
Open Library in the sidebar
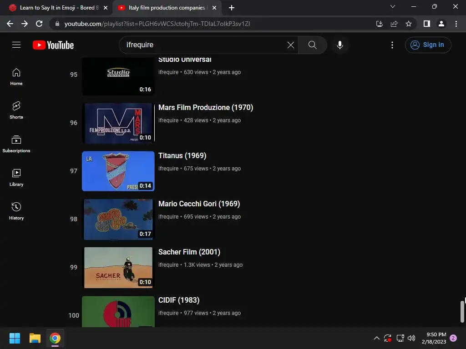(x=16, y=178)
